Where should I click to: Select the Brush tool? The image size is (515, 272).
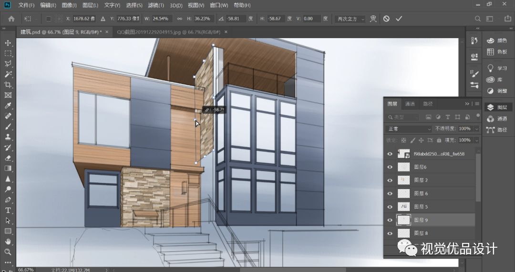[8, 127]
